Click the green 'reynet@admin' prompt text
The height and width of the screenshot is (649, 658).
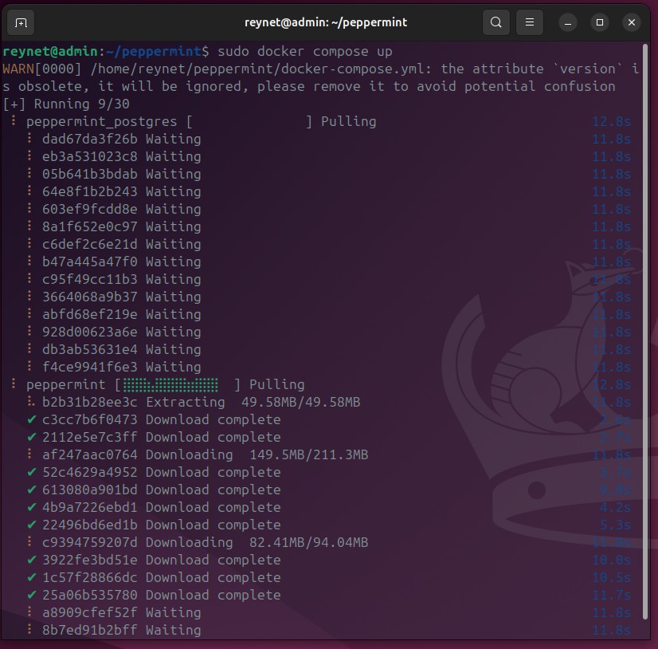(x=50, y=51)
